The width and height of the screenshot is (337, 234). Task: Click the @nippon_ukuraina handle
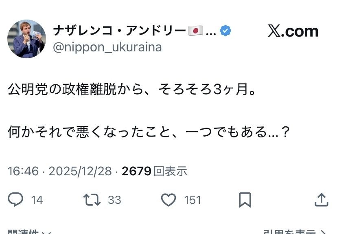coord(107,47)
